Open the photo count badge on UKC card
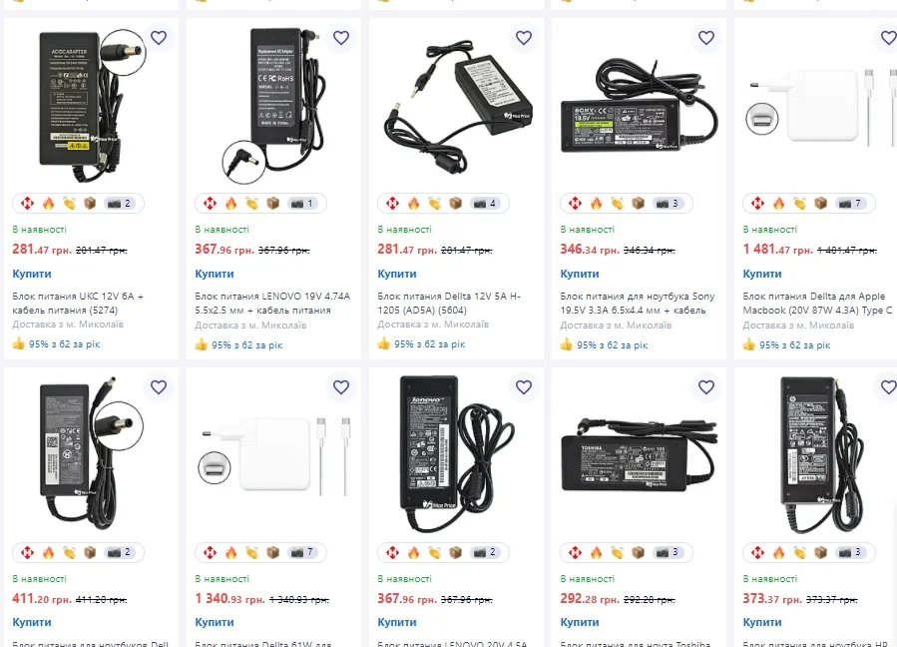Image resolution: width=897 pixels, height=647 pixels. [x=119, y=204]
